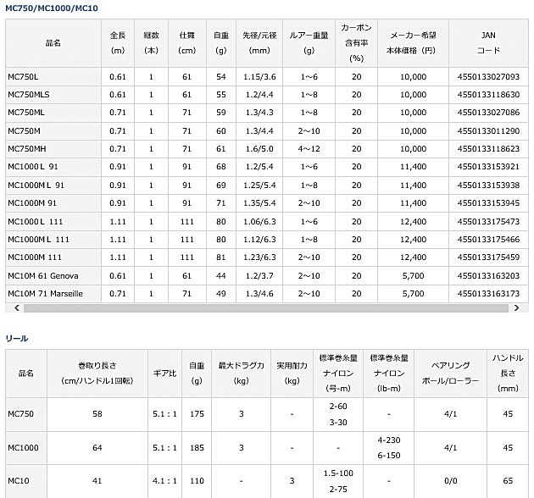This screenshot has height=498, width=534.
Task: Click the MC1000L 91 row name cell
Action: [53, 167]
